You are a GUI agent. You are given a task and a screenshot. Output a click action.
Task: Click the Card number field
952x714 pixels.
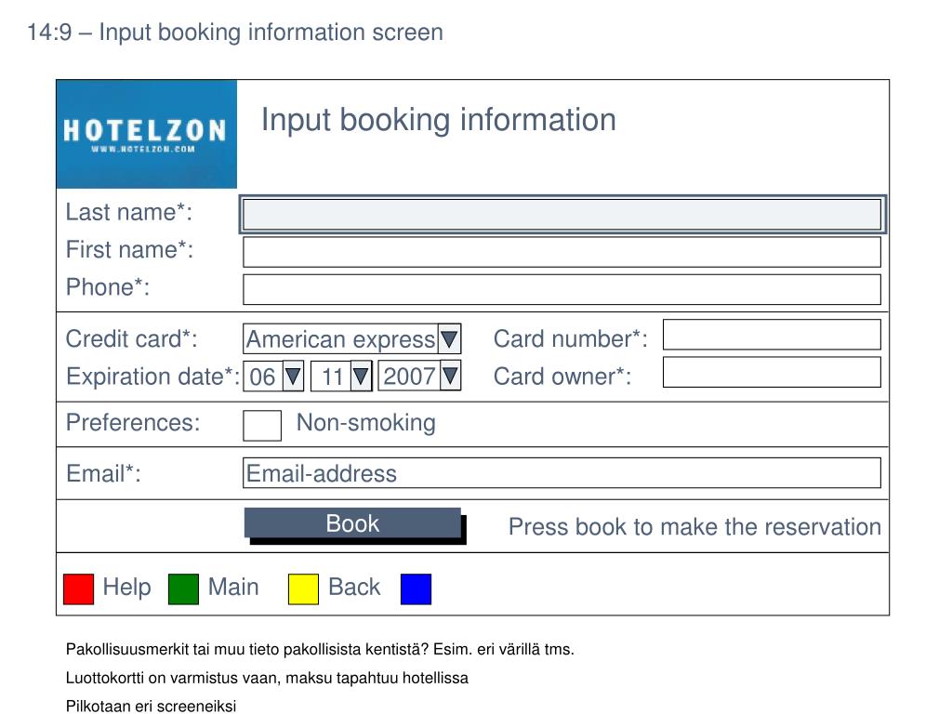point(772,335)
